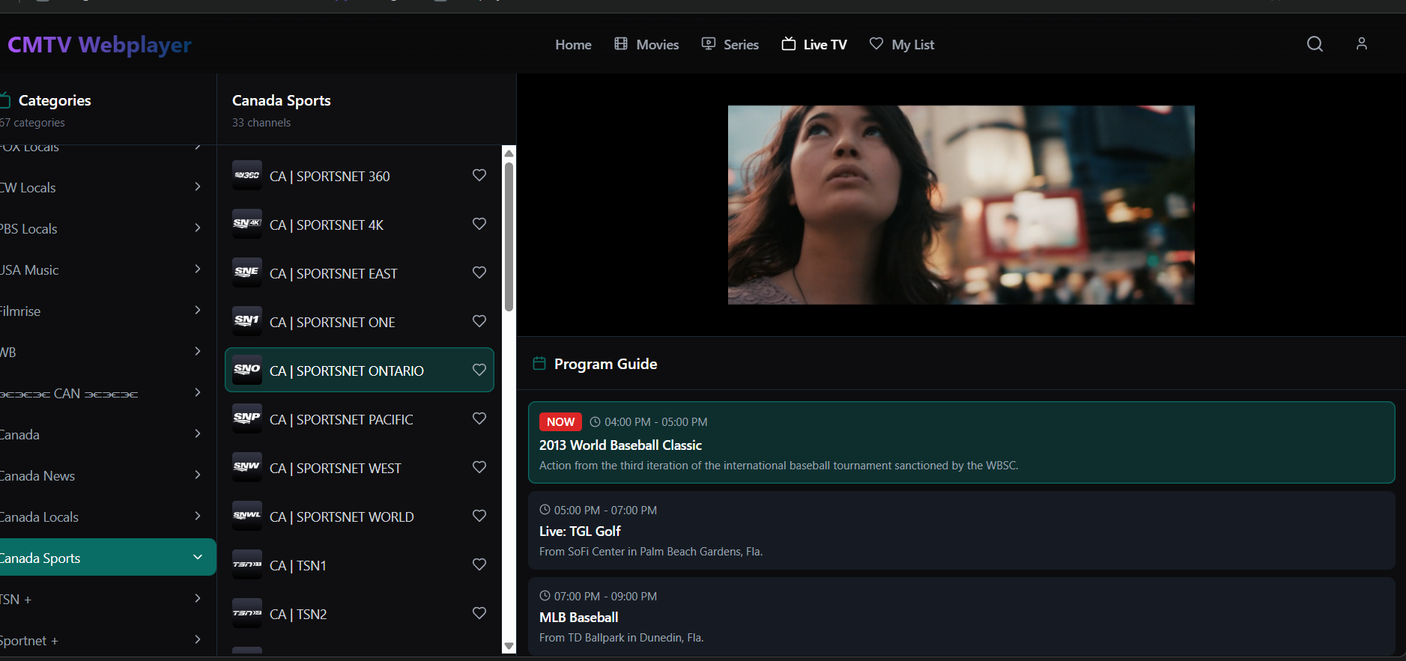Toggle heart for CA | TSN1

point(479,564)
